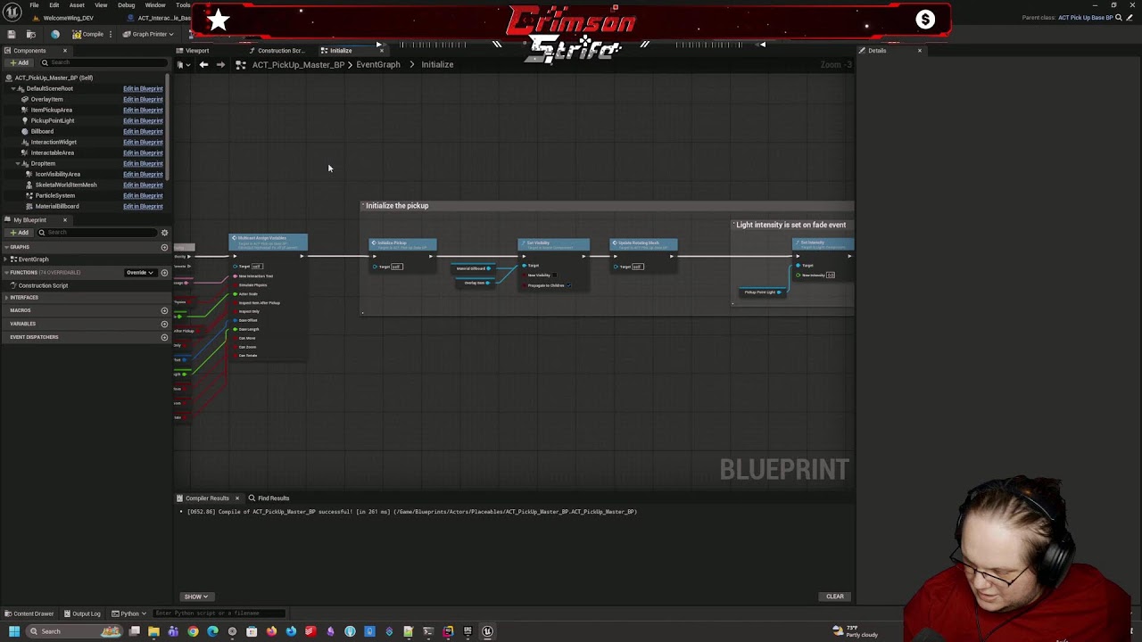This screenshot has height=642, width=1142.
Task: Expand the EventGraph tree item
Action: [7, 259]
